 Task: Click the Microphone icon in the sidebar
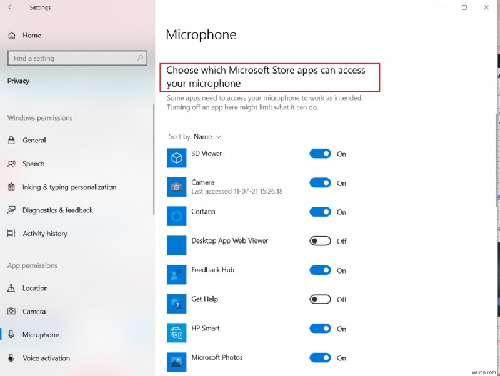[11, 335]
